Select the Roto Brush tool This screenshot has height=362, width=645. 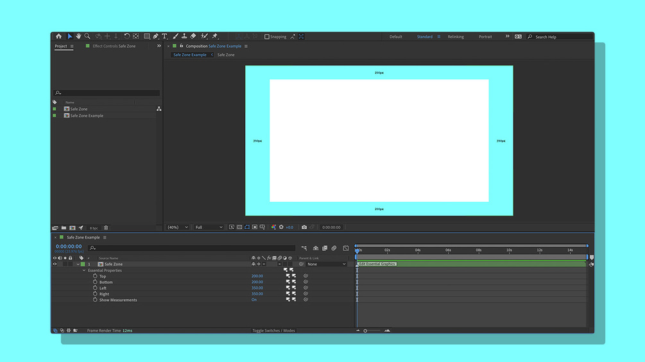point(205,37)
